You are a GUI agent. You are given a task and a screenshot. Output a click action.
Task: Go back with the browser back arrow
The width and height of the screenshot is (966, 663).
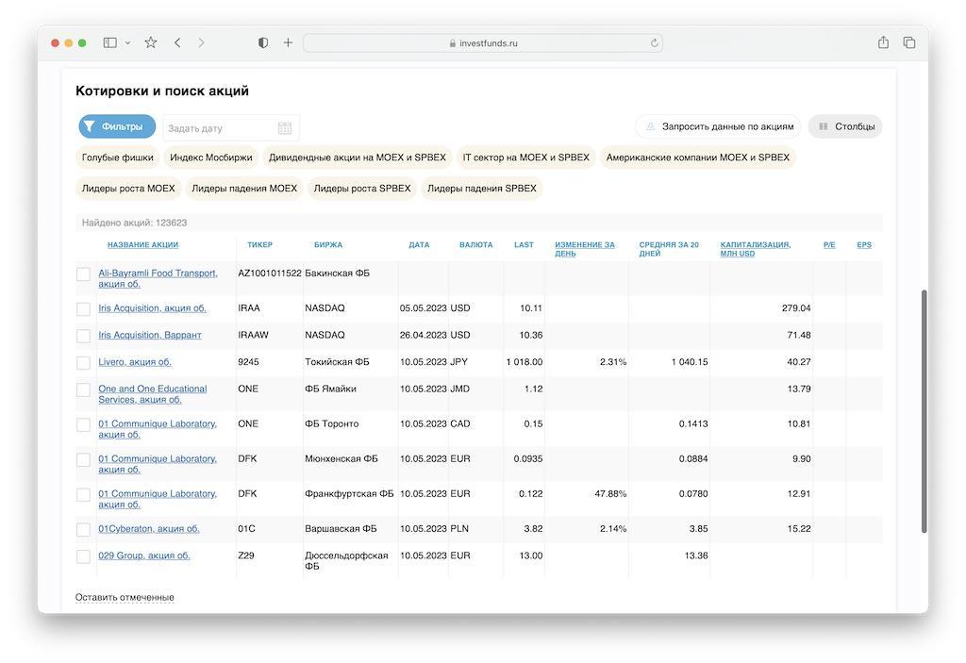tap(177, 42)
